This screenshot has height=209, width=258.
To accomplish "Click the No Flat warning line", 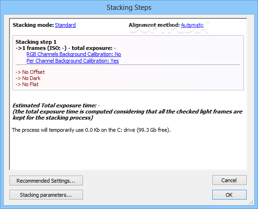I will [27, 84].
